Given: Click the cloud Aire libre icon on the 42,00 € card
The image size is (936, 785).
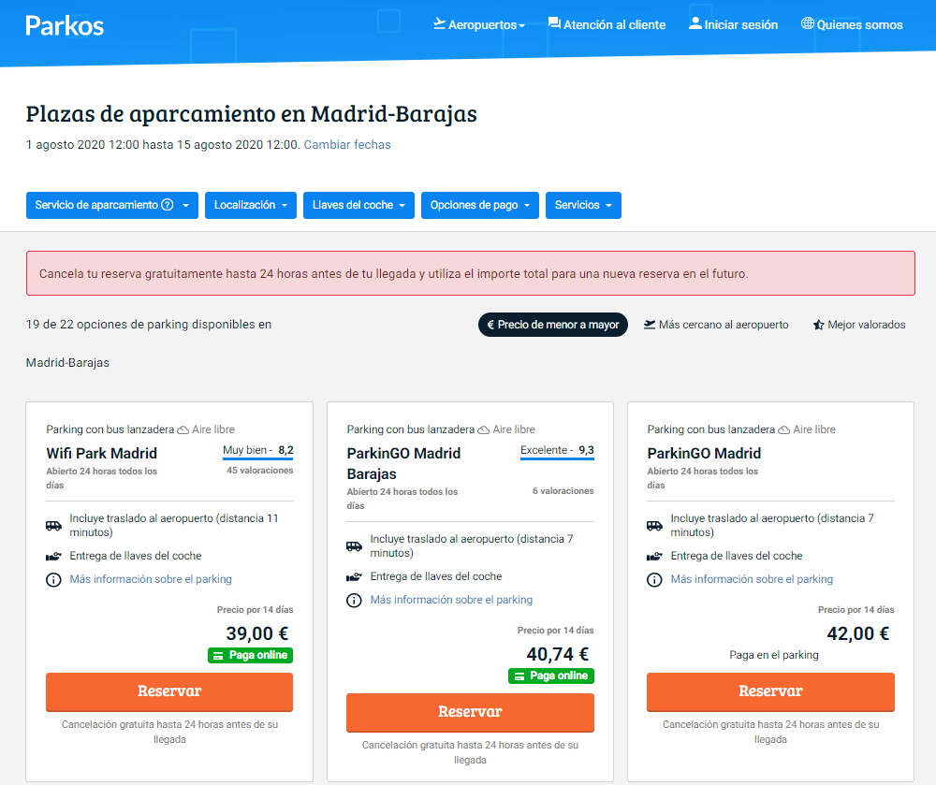Looking at the screenshot, I should tap(783, 429).
